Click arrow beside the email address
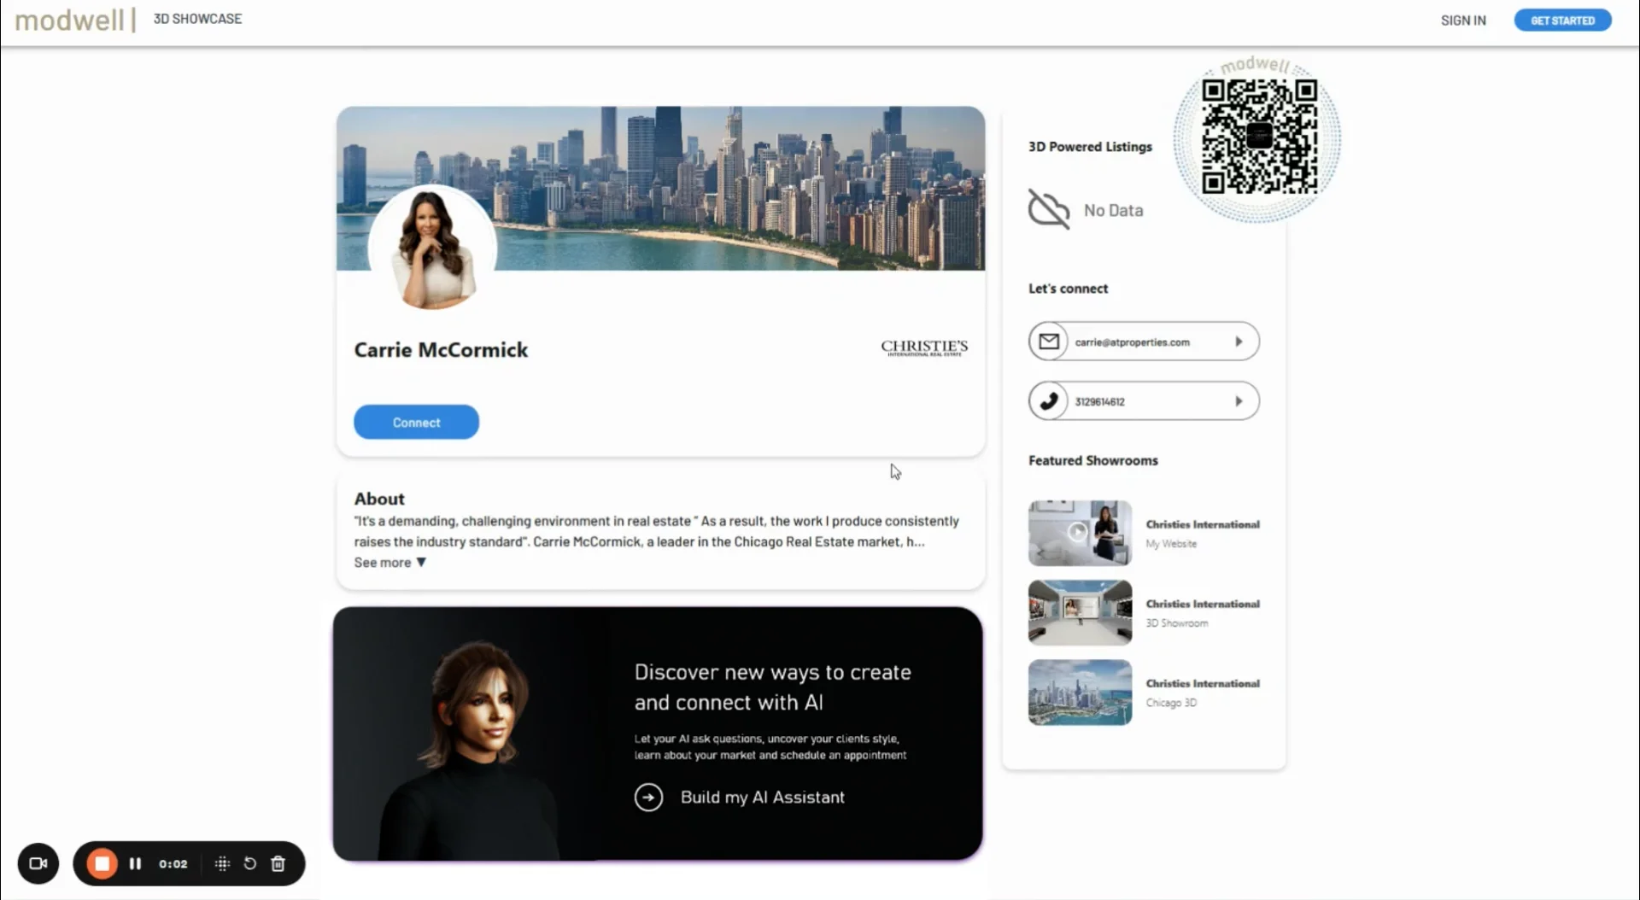This screenshot has height=900, width=1640. [x=1239, y=342]
